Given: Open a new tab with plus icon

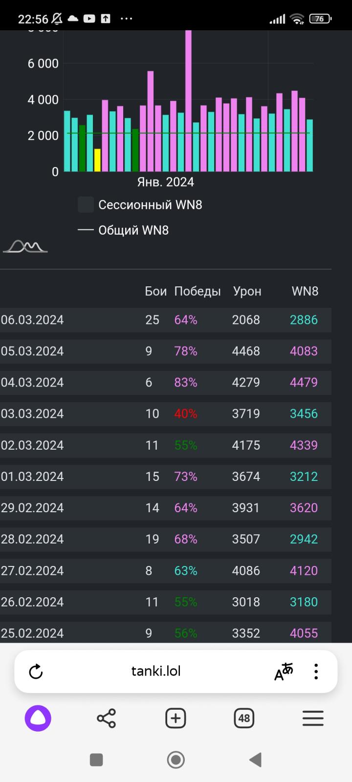Looking at the screenshot, I should click(176, 718).
